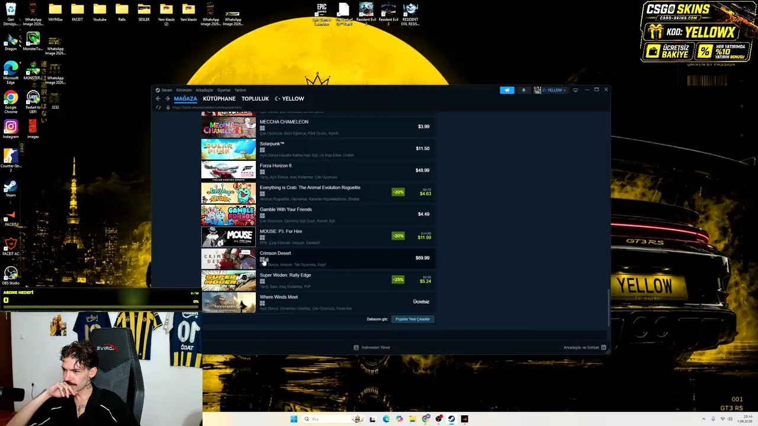This screenshot has width=758, height=426.
Task: Switch to the TOPLULUK tab
Action: point(255,99)
